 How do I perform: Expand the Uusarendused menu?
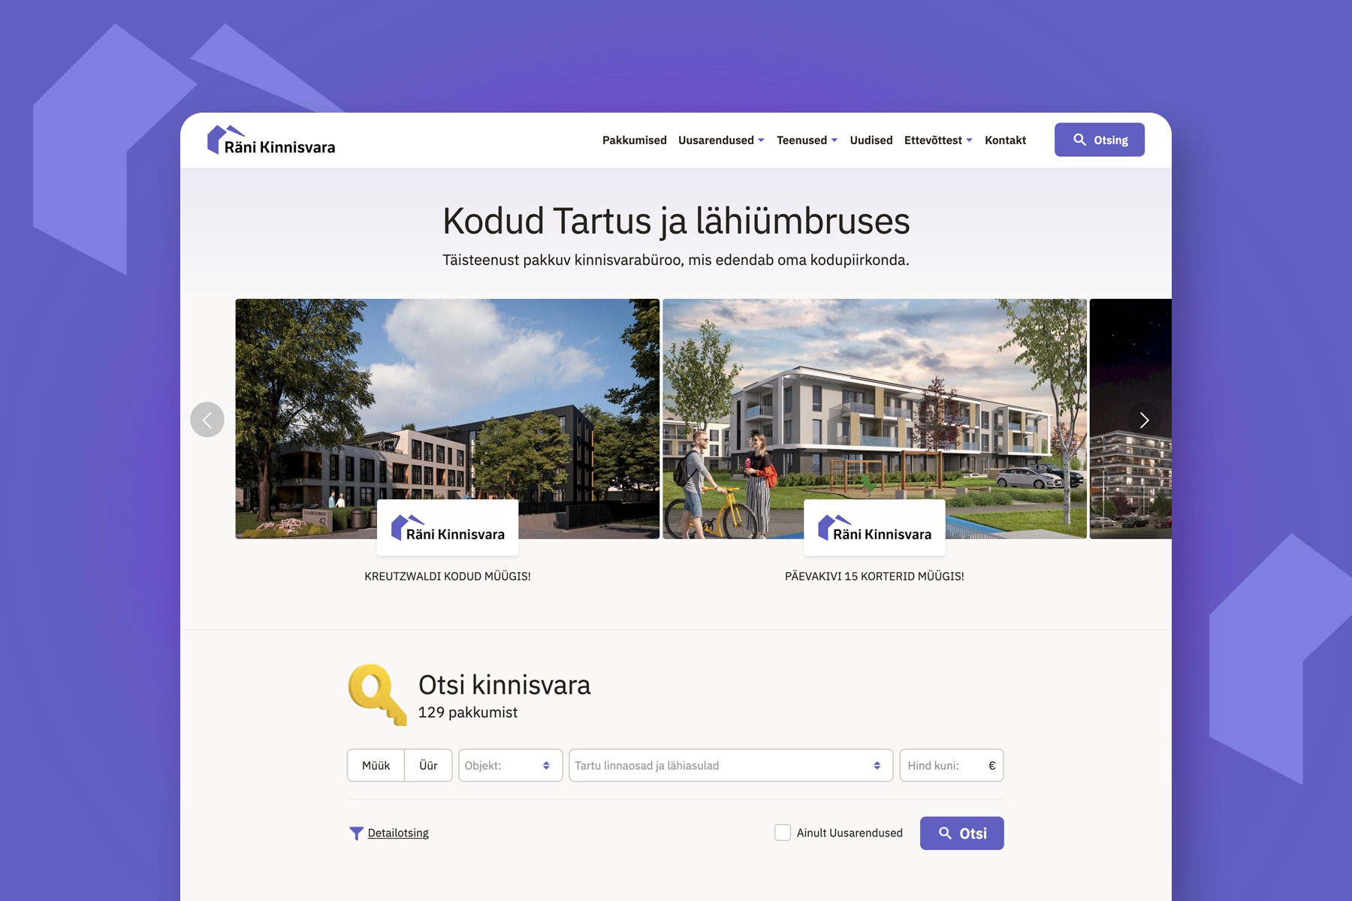(x=721, y=140)
